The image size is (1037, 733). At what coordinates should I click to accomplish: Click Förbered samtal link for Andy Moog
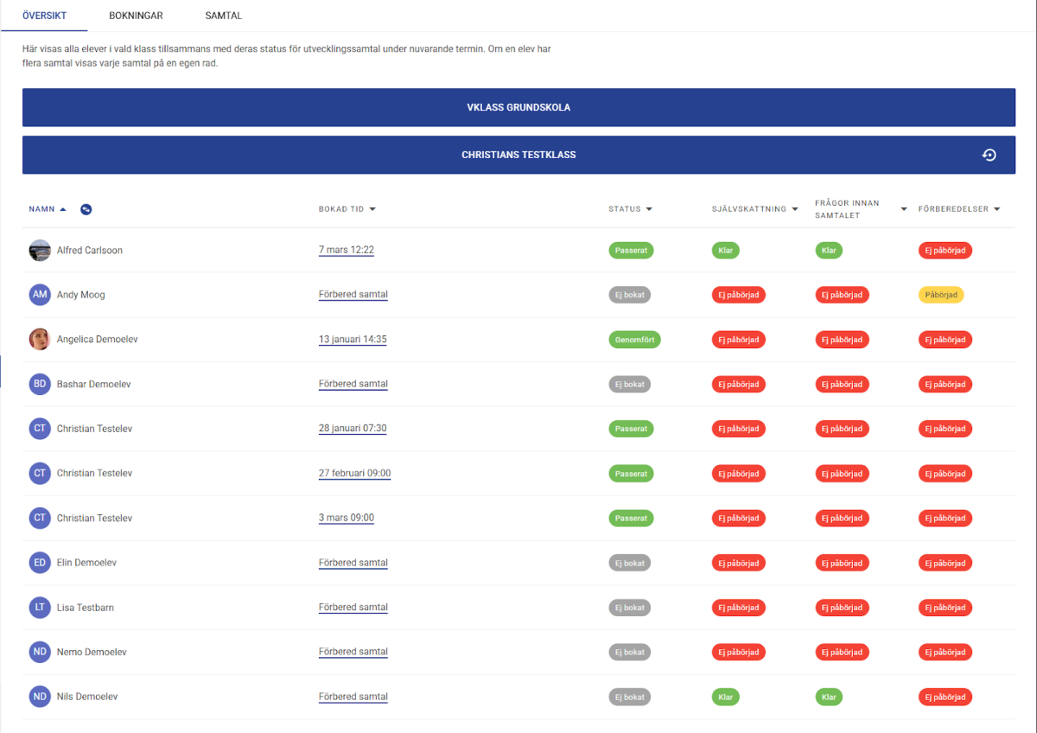tap(353, 295)
